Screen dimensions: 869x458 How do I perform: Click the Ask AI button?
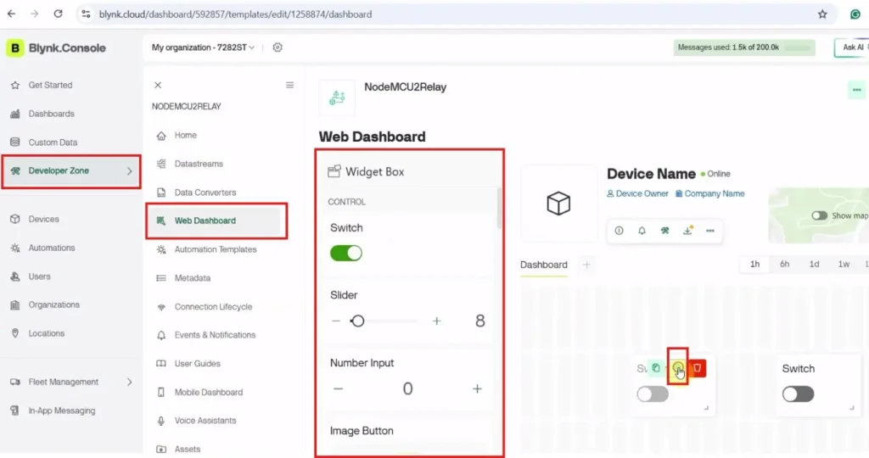pos(852,47)
